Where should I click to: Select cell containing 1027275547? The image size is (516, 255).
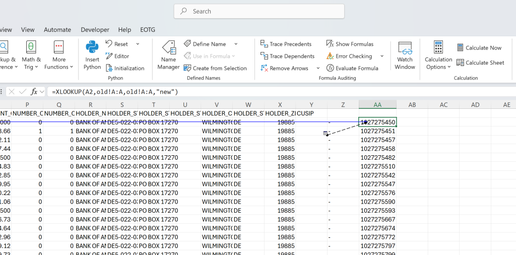click(x=377, y=184)
